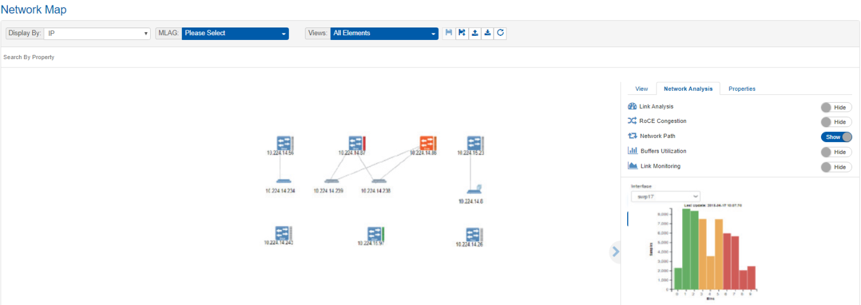Select the orange switch node 10.224.14.86
The height and width of the screenshot is (305, 861).
[428, 143]
